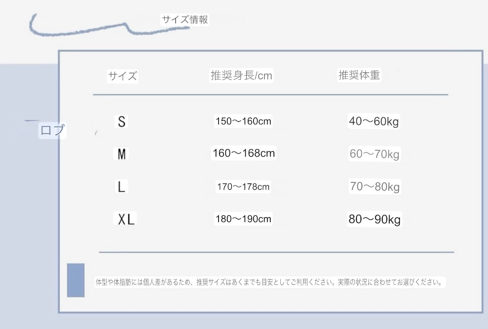Screen dimensions: 488x329
Task: Select the S size label
Action: (121, 121)
